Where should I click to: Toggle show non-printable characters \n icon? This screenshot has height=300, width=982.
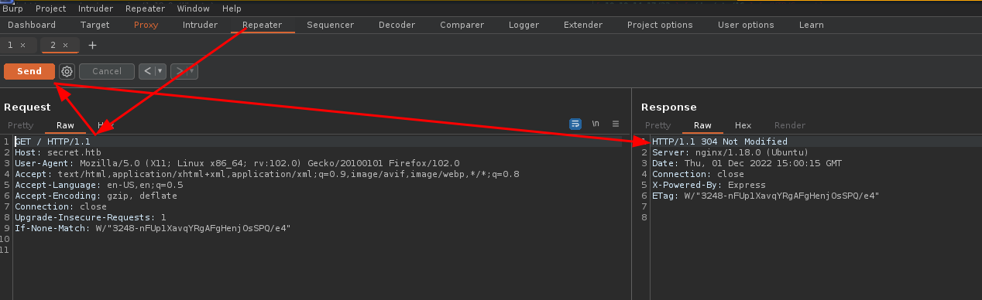596,124
